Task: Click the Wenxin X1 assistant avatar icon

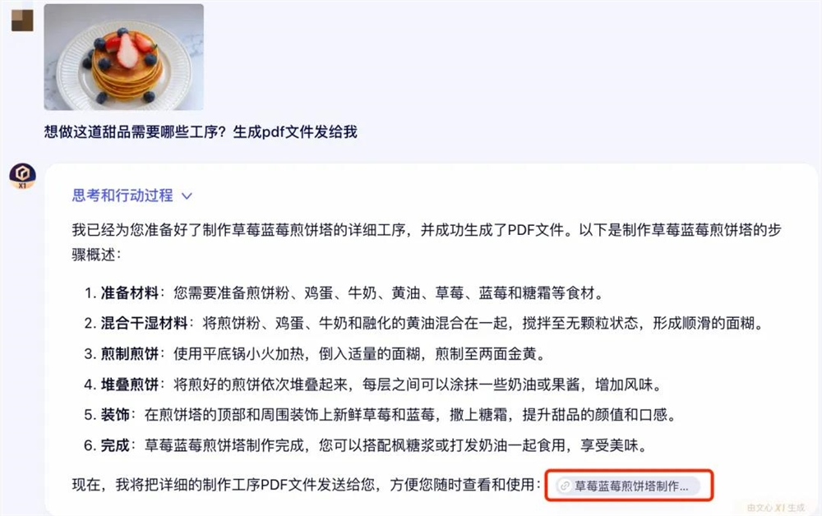Action: tap(22, 176)
